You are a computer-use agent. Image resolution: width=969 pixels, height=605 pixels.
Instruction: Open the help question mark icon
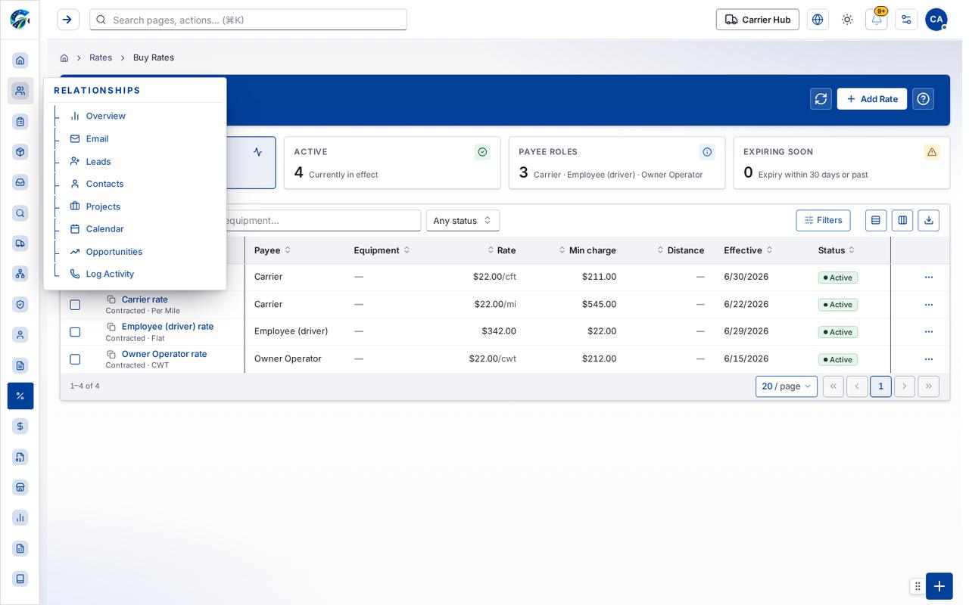click(923, 99)
